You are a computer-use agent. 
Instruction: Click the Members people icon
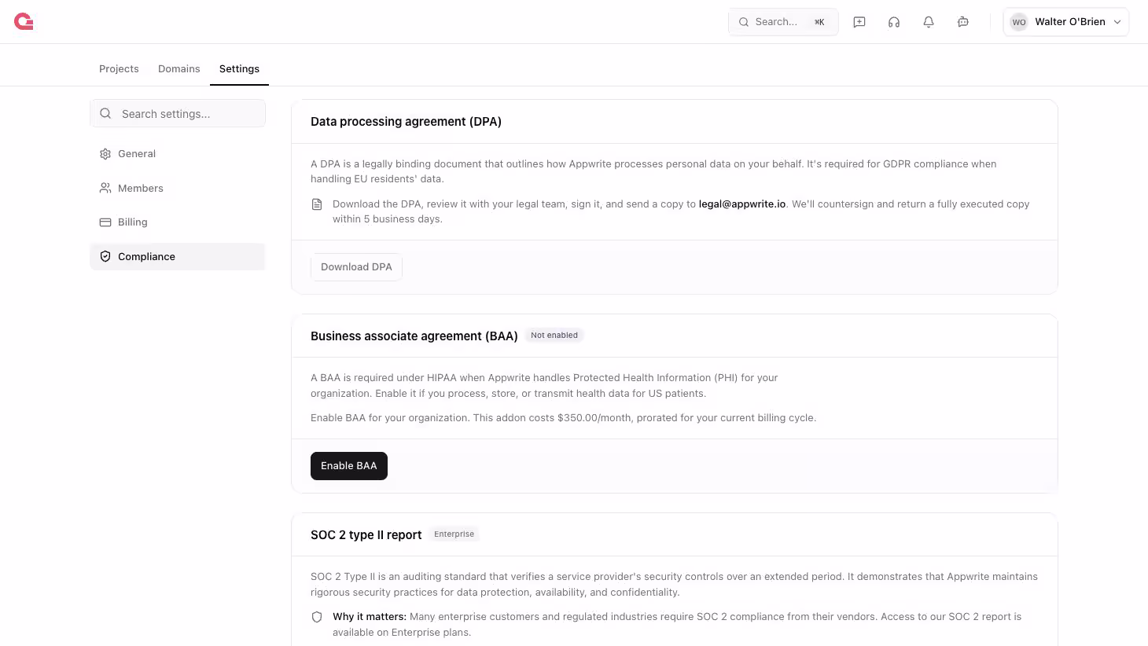[x=105, y=189]
